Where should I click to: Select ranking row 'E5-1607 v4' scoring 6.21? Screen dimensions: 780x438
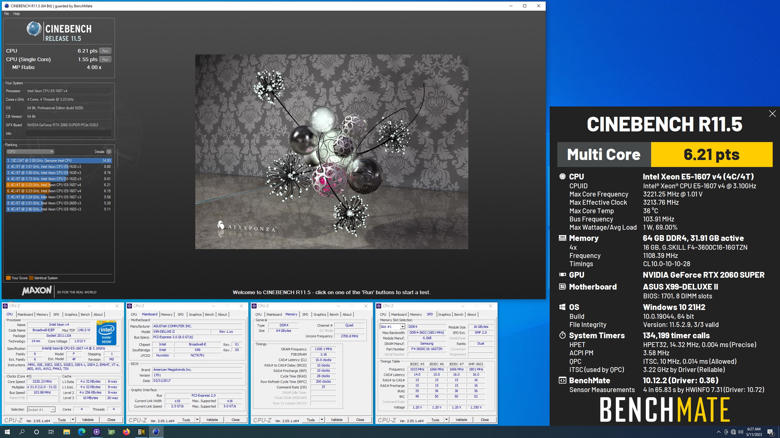[59, 185]
